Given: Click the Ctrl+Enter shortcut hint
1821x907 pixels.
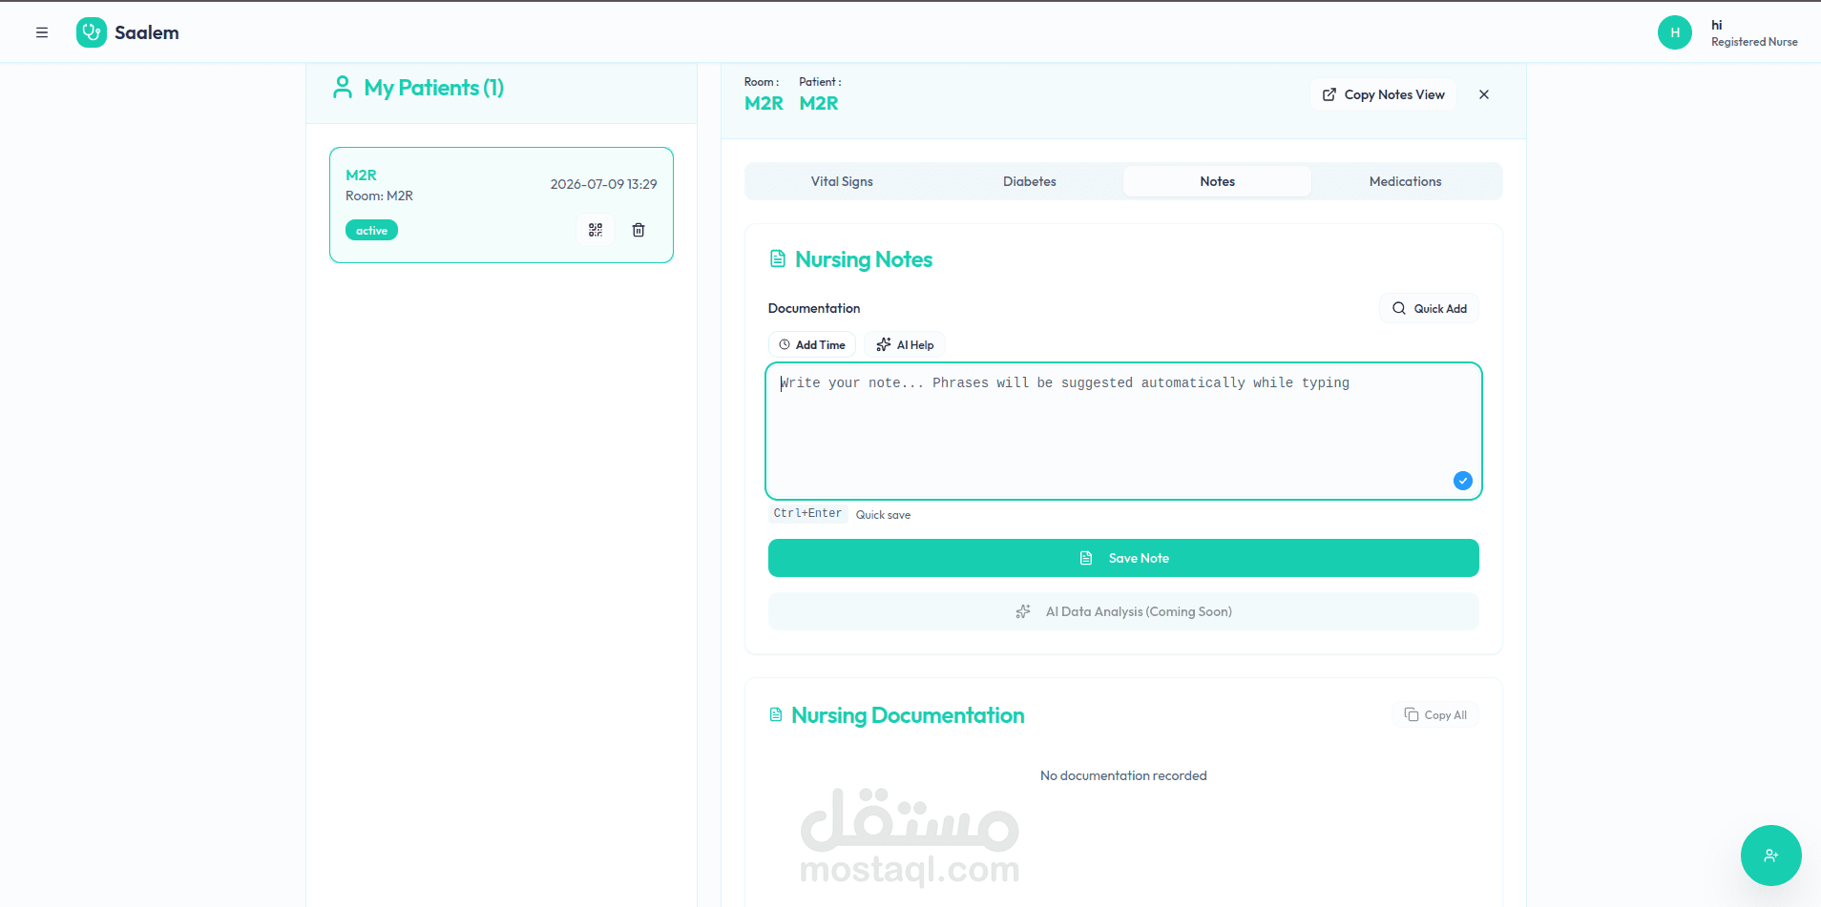Looking at the screenshot, I should [x=807, y=514].
